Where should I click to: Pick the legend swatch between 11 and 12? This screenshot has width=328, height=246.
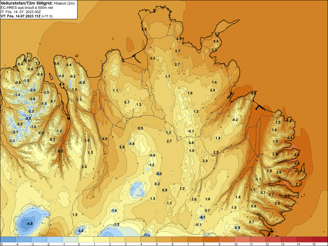(x=257, y=239)
